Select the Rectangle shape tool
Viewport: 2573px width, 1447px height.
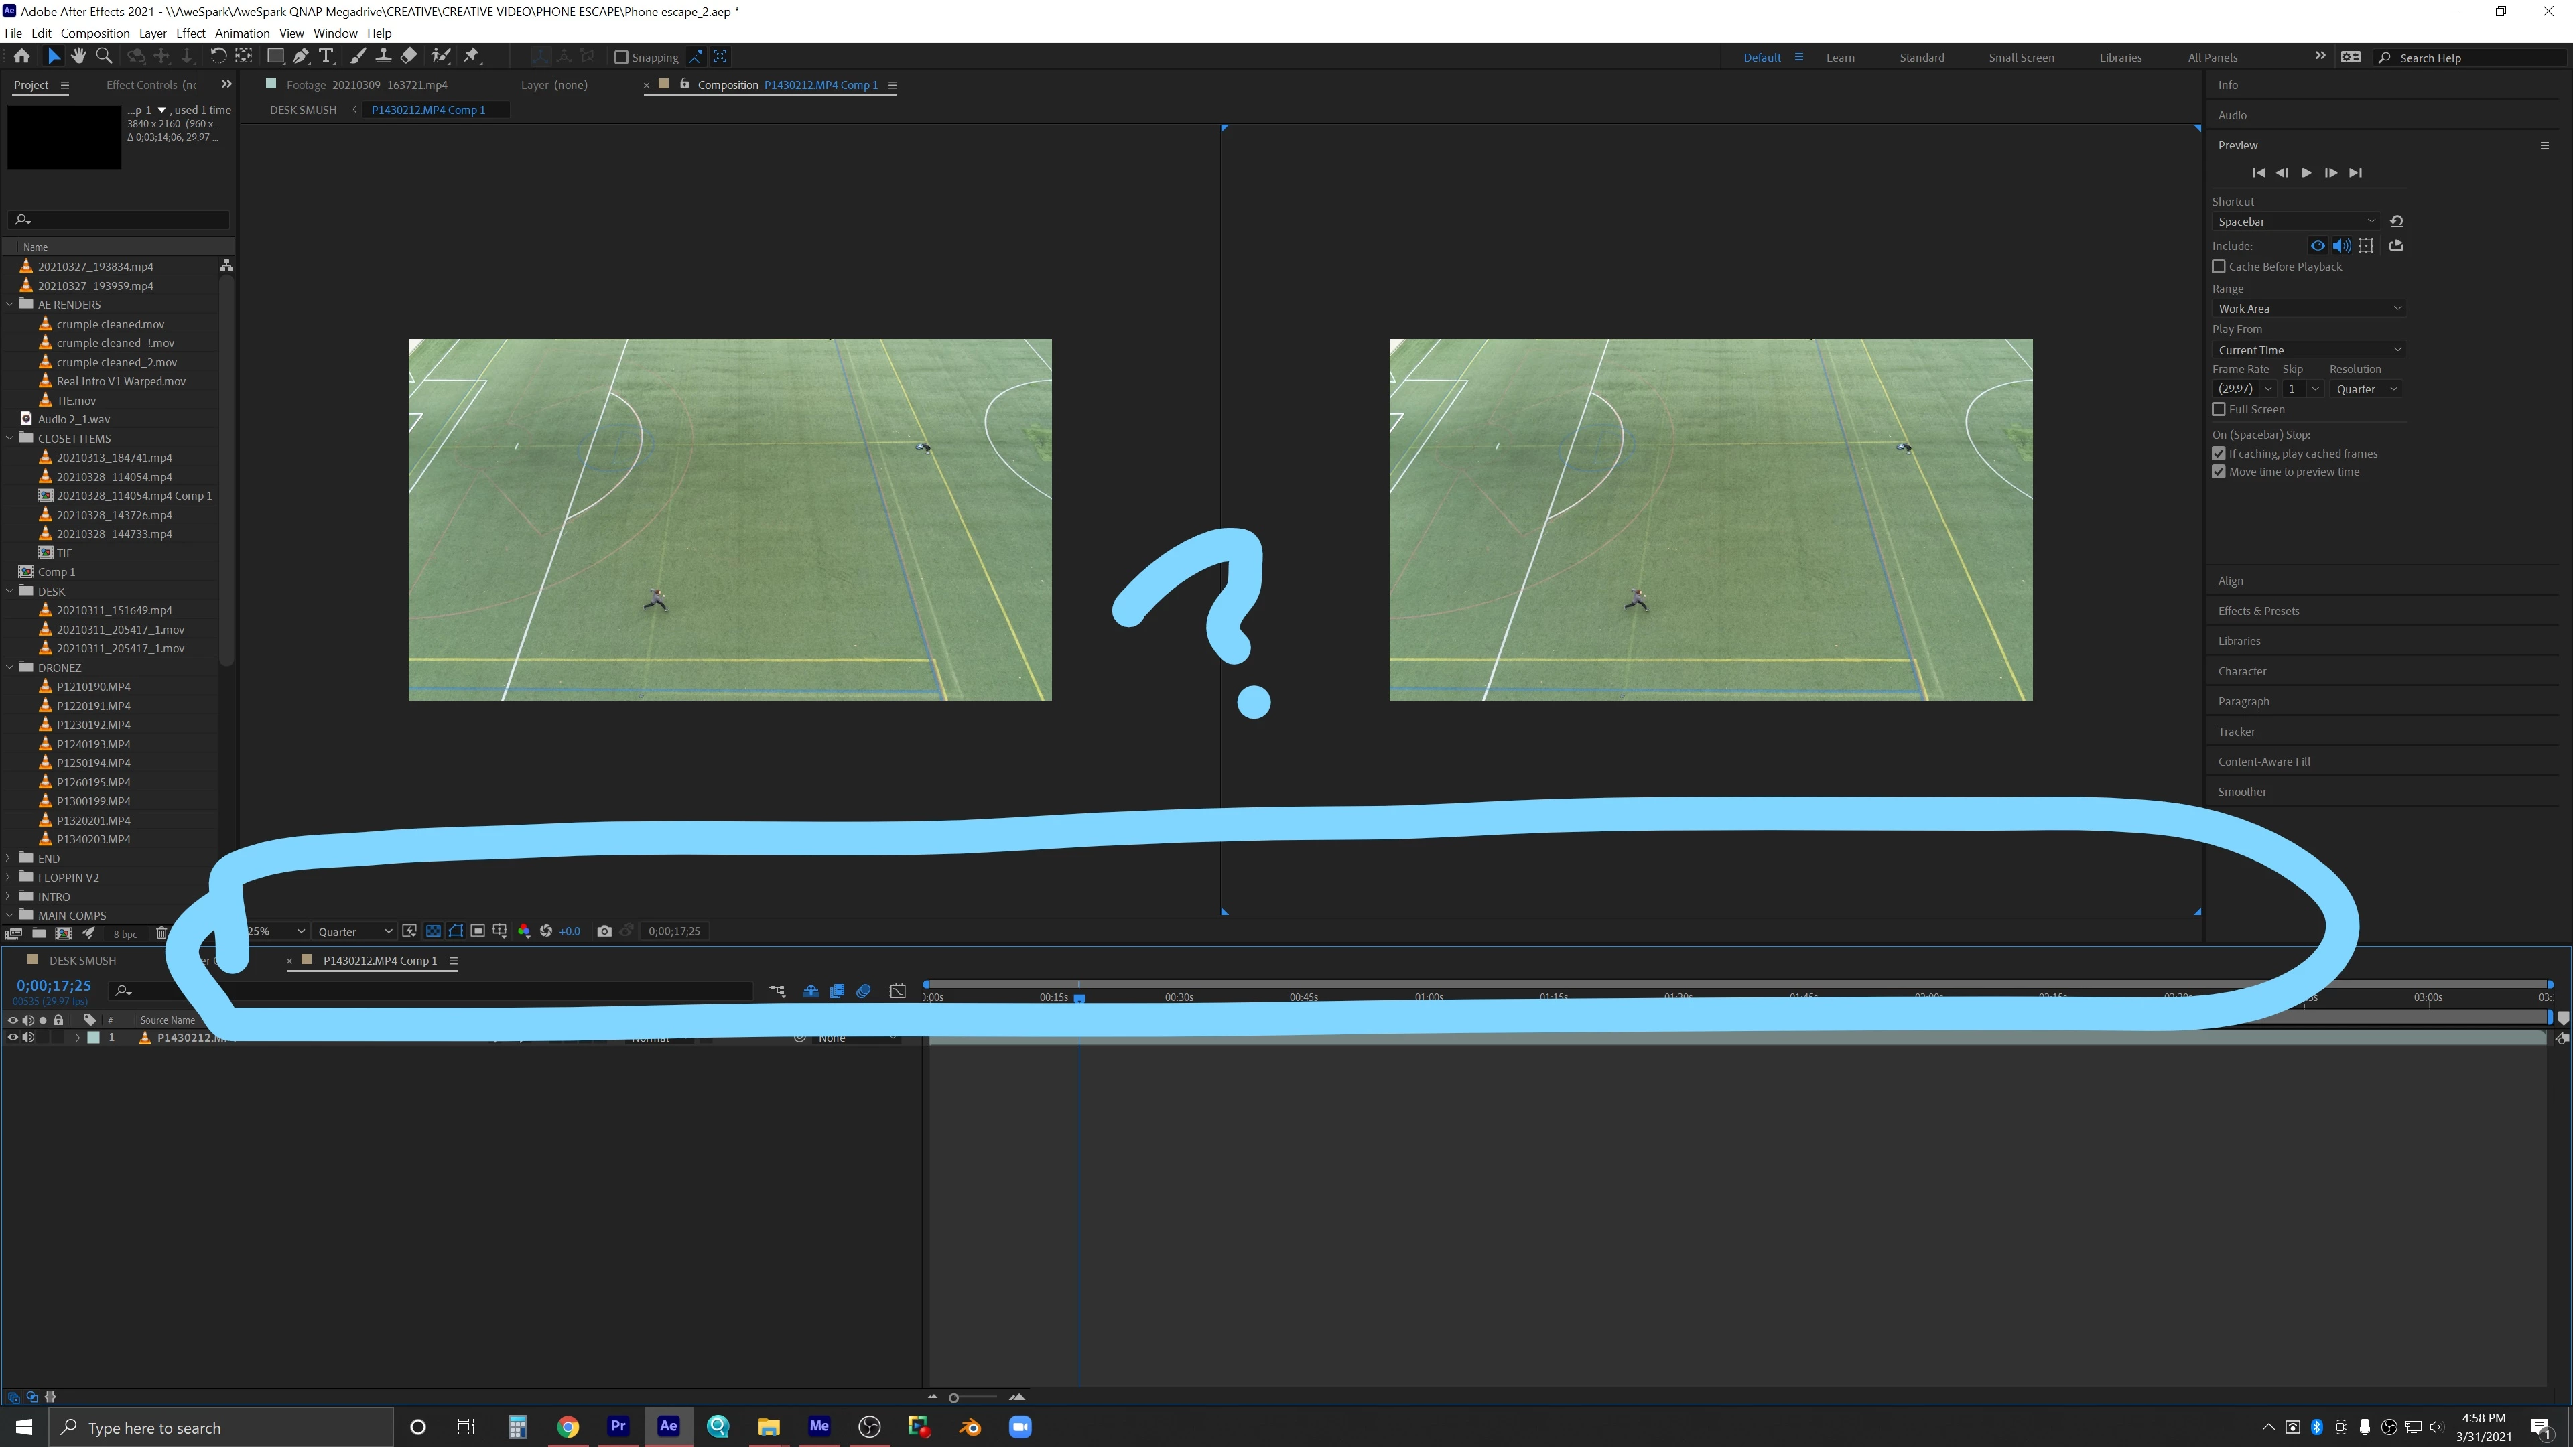tap(275, 56)
